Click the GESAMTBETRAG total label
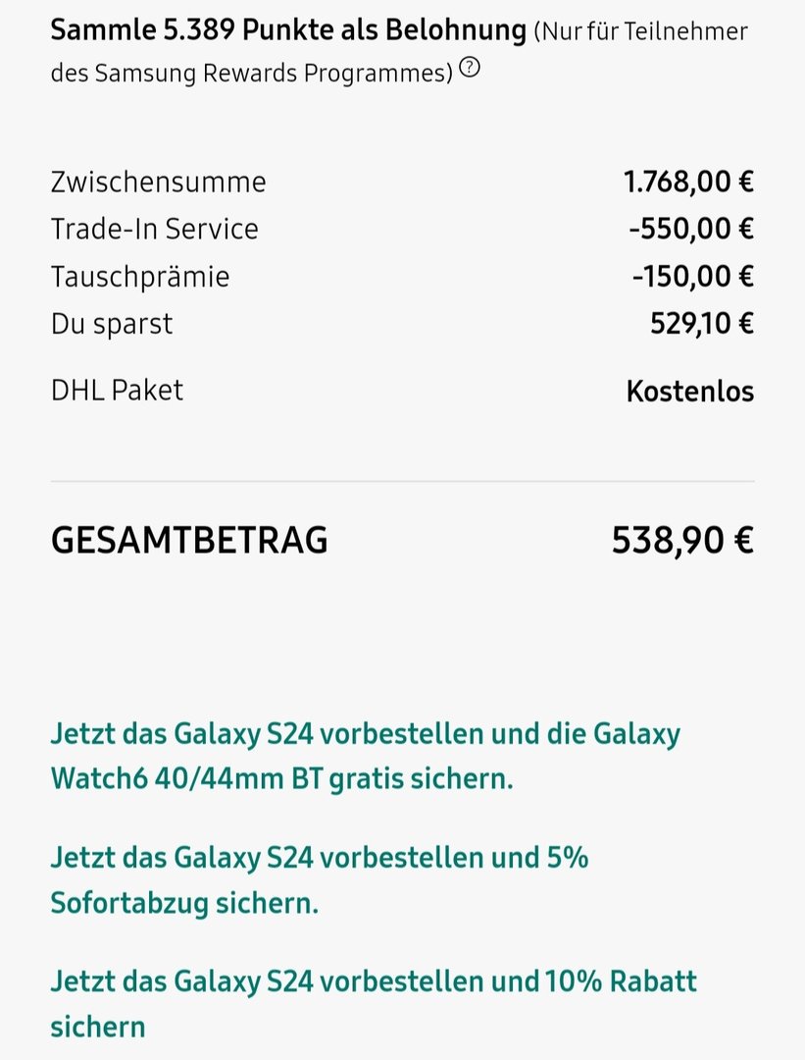 (189, 540)
